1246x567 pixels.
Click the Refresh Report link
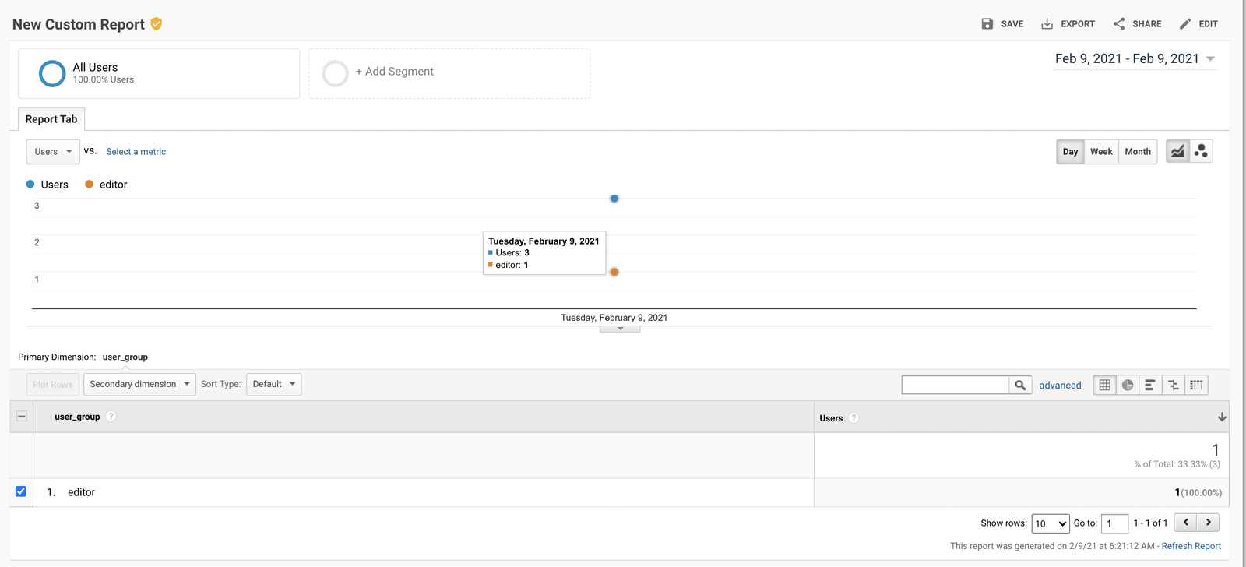[1191, 546]
